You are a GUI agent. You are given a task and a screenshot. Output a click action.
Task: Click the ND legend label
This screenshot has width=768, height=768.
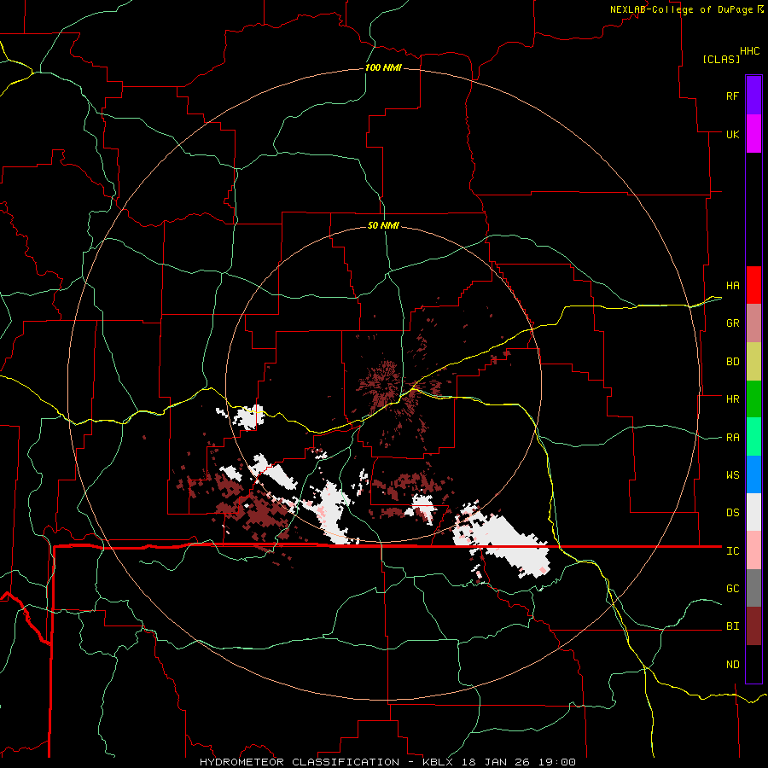(732, 665)
